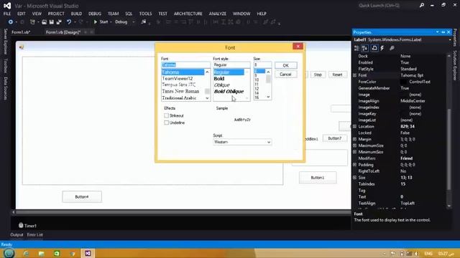
Task: Click the New Project toolbar icon
Action: [x=32, y=22]
